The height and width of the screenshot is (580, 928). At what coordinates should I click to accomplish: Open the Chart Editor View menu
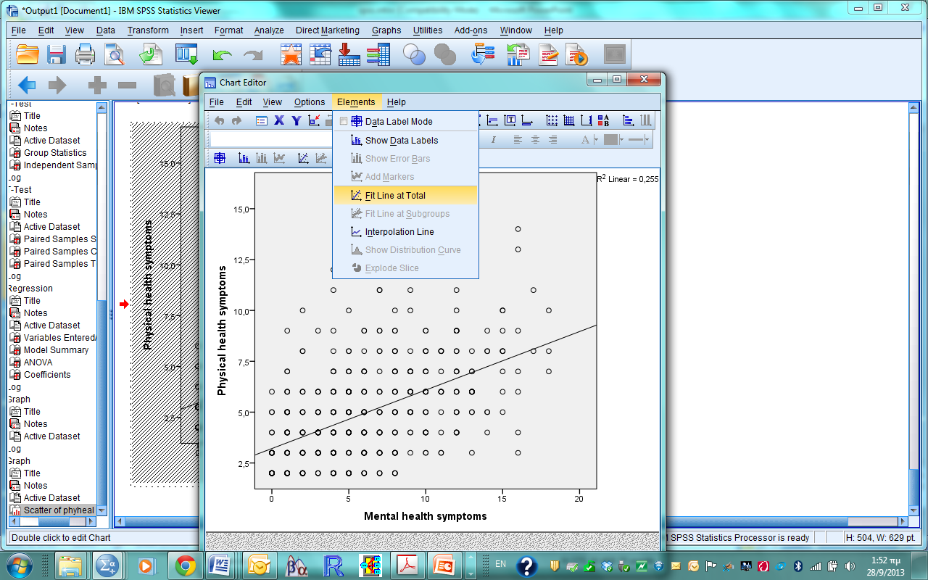coord(273,102)
